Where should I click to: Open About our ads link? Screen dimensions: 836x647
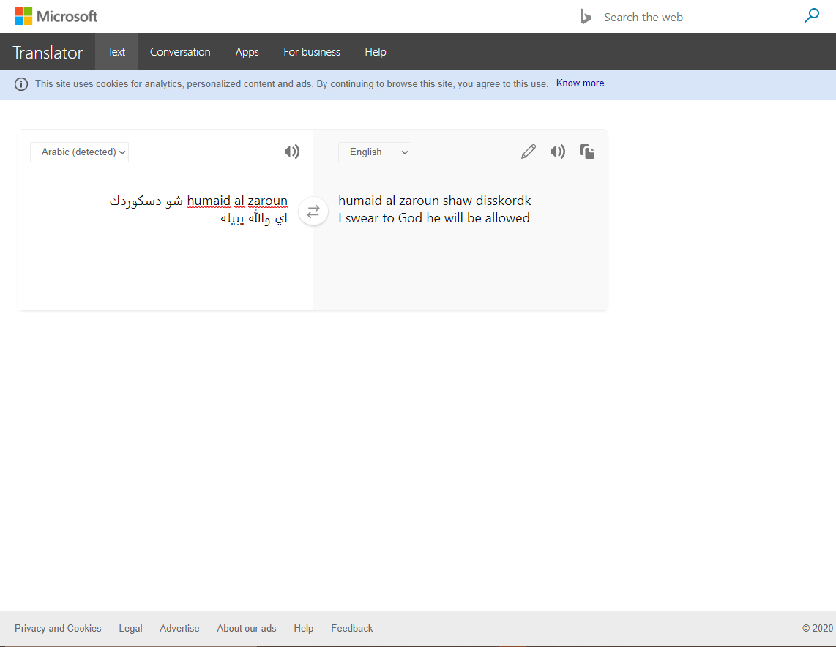[246, 629]
